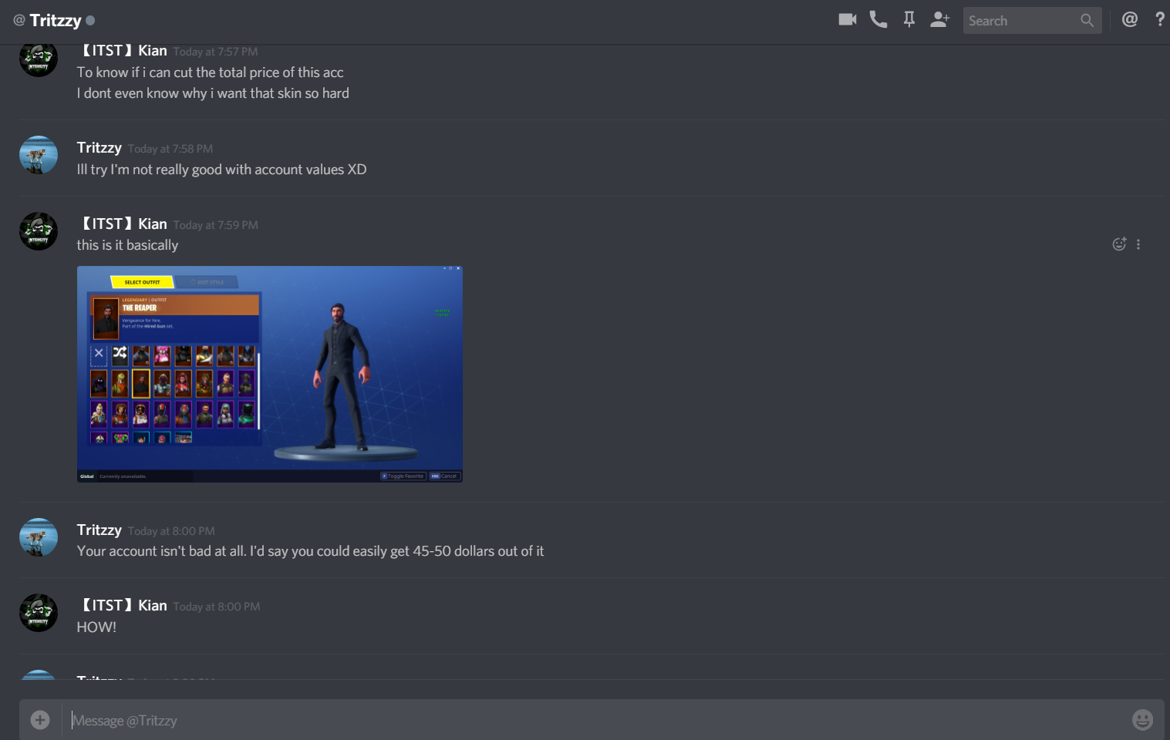Image resolution: width=1170 pixels, height=740 pixels.
Task: Open the Fortnite locker screenshot attachment
Action: (x=270, y=374)
